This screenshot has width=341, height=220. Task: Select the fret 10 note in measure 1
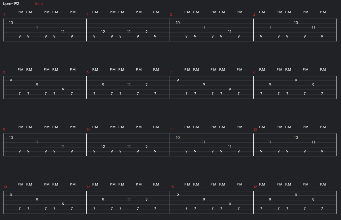click(11, 23)
